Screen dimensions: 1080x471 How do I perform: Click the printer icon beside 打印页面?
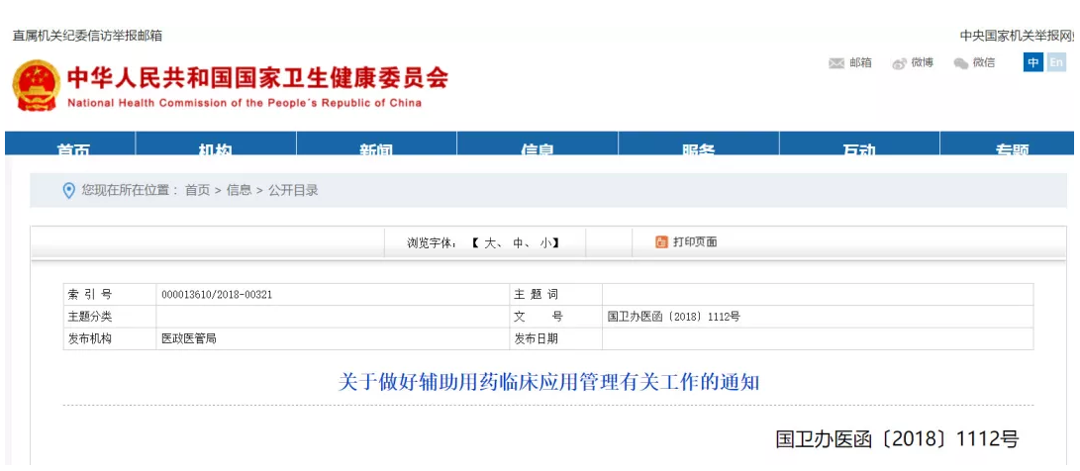(x=662, y=242)
